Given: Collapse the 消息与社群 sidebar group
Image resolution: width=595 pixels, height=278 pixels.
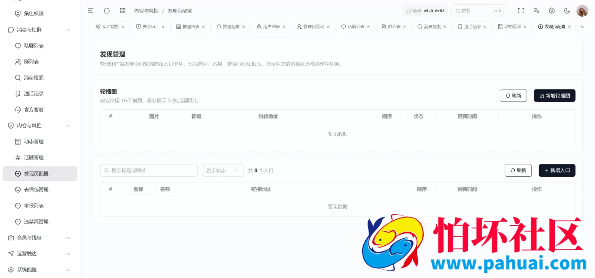Looking at the screenshot, I should tap(40, 30).
